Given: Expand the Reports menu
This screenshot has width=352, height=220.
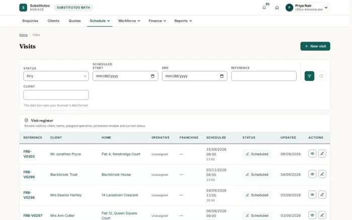Looking at the screenshot, I should (x=183, y=21).
